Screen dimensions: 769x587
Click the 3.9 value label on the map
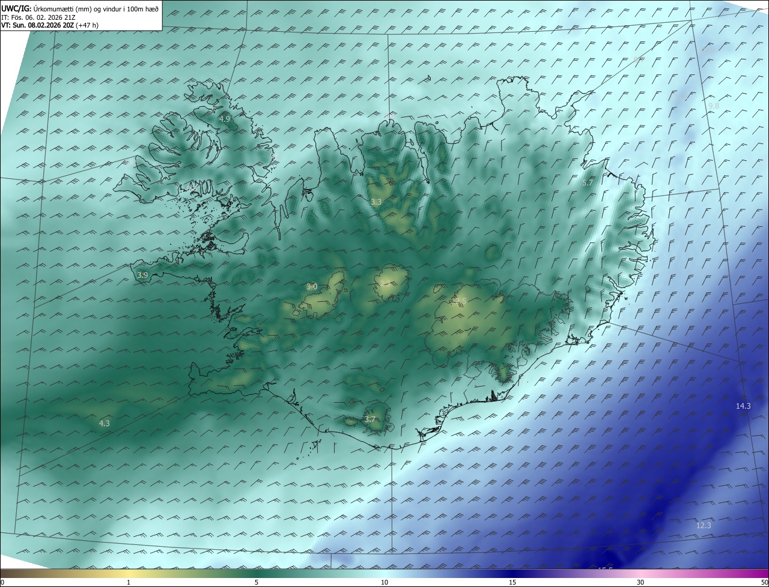142,275
